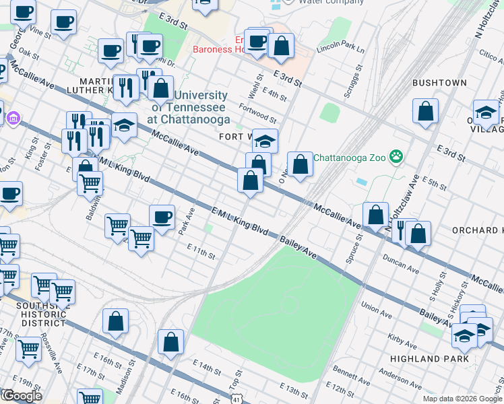Open the Google logo link
The width and height of the screenshot is (504, 404).
[x=21, y=396]
